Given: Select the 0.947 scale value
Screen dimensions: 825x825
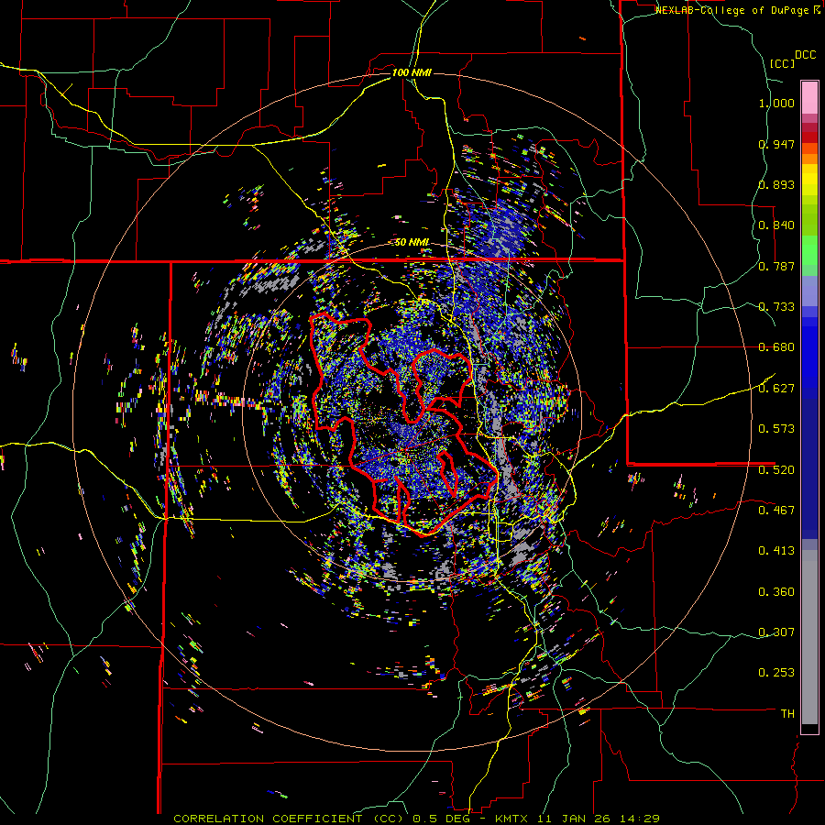Looking at the screenshot, I should (776, 144).
